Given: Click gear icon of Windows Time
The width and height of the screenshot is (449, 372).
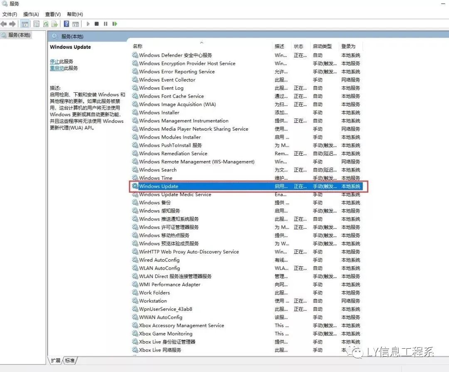Looking at the screenshot, I should point(135,178).
